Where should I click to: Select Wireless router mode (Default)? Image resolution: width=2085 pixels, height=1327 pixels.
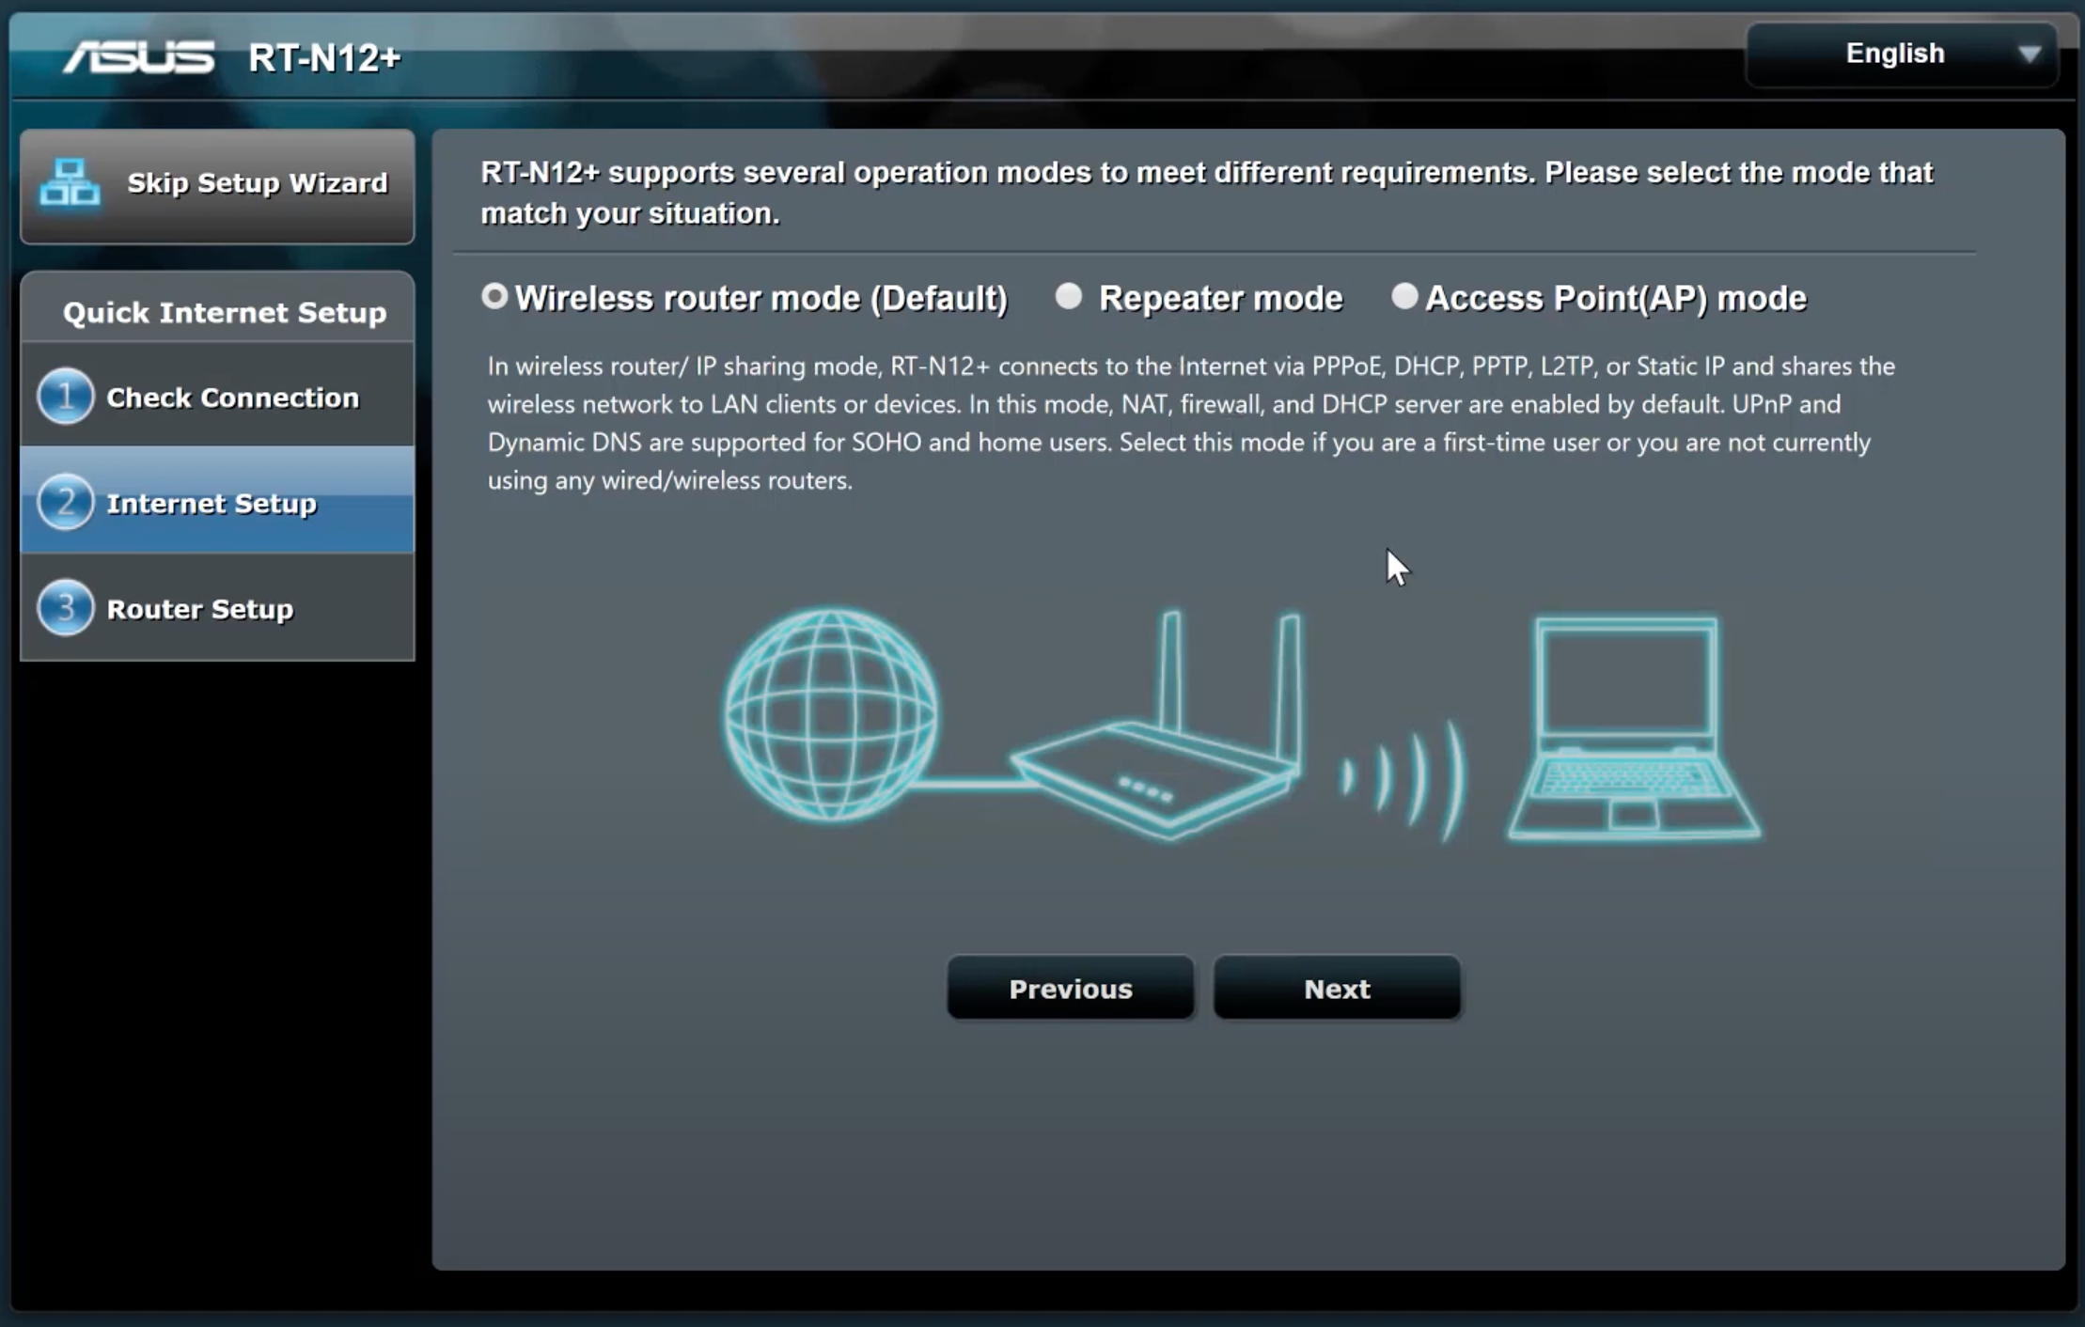pyautogui.click(x=494, y=296)
